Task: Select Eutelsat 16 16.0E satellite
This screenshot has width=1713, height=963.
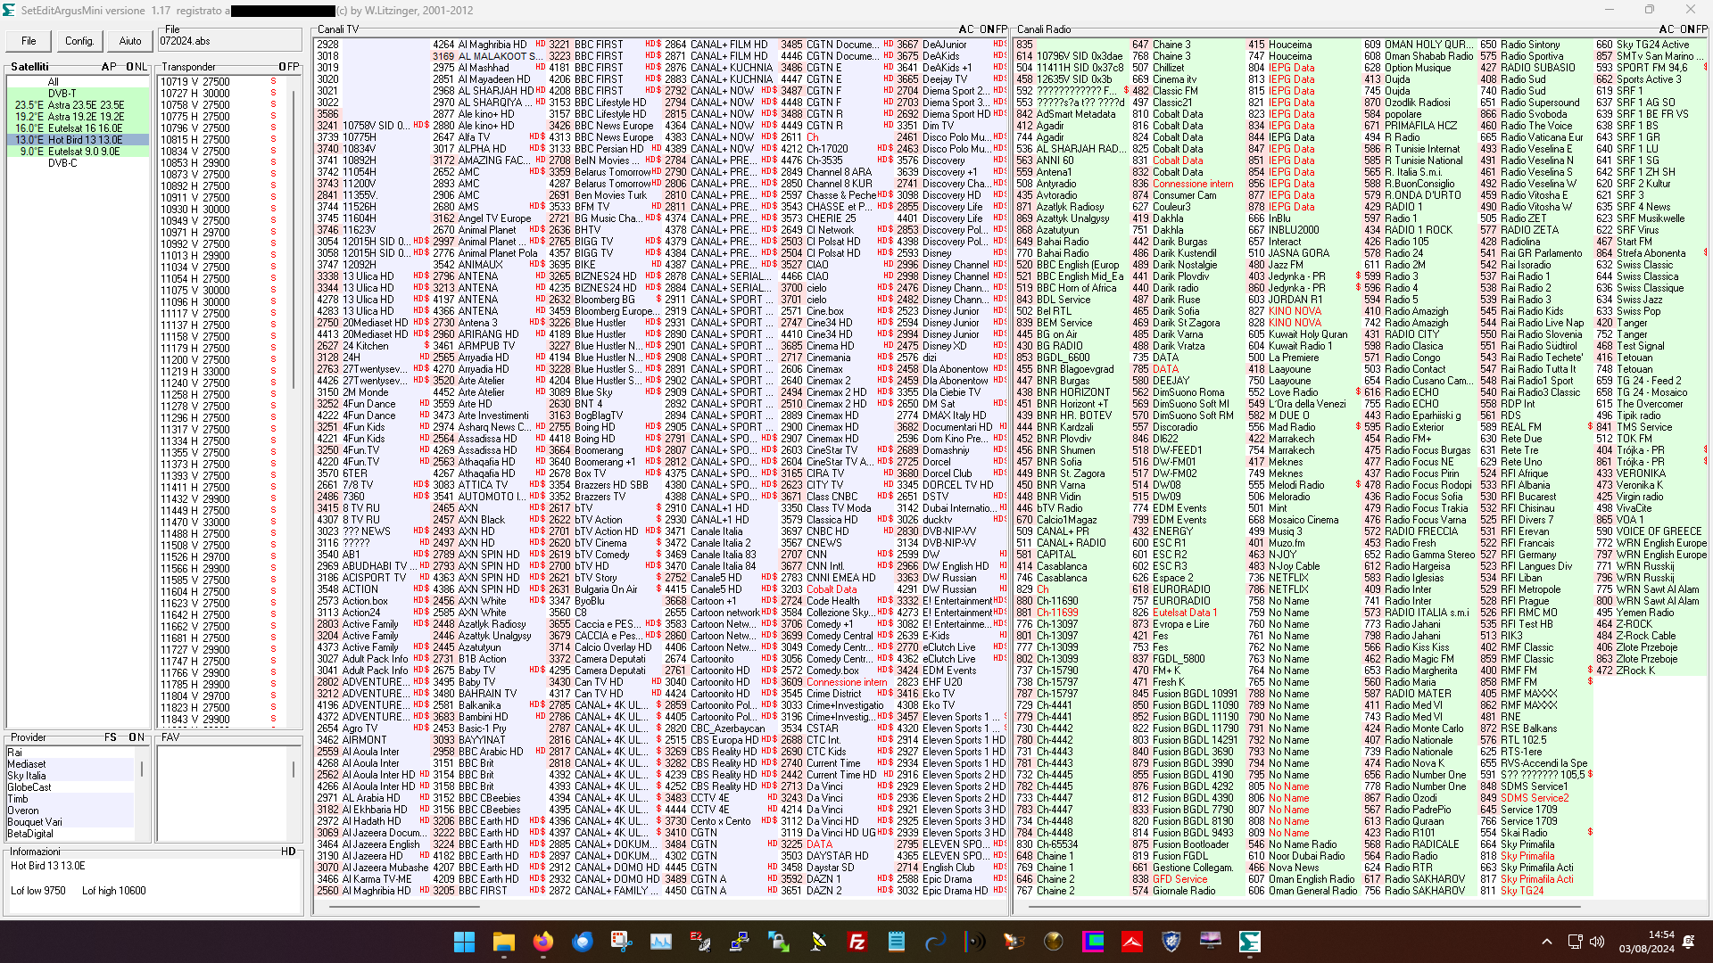Action: 79,128
